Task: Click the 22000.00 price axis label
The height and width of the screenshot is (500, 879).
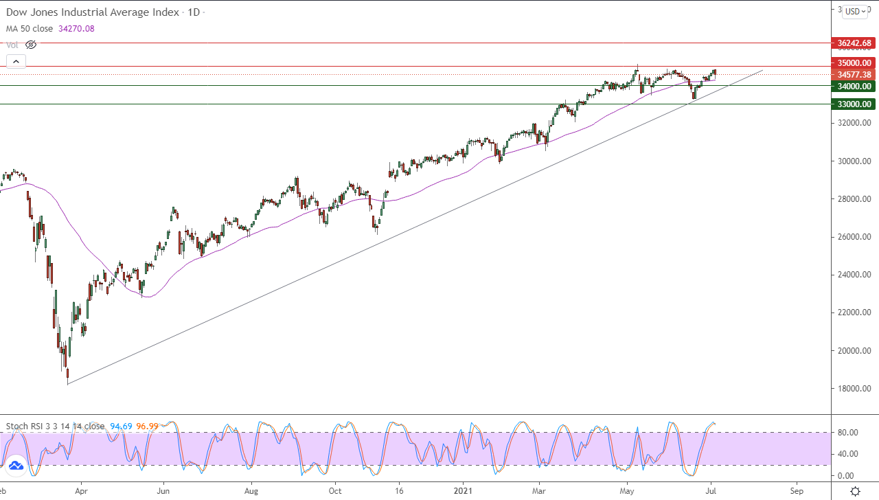Action: click(854, 312)
